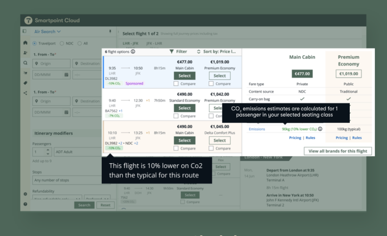Open Rules link under Premium Economy column
The height and width of the screenshot is (236, 387).
[x=357, y=138]
